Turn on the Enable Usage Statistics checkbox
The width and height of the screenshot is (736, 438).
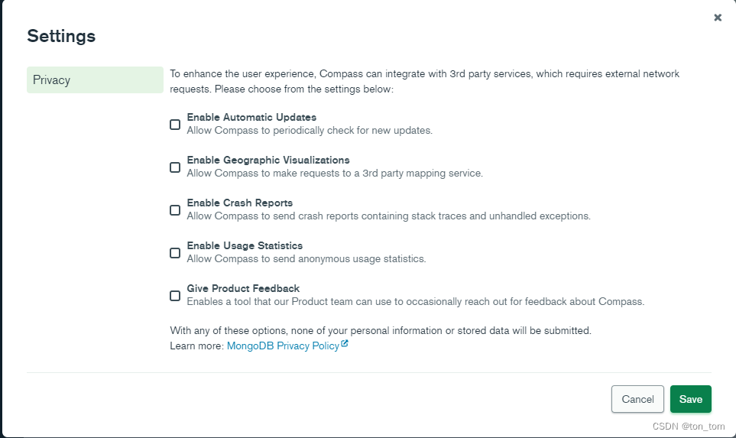pos(175,252)
